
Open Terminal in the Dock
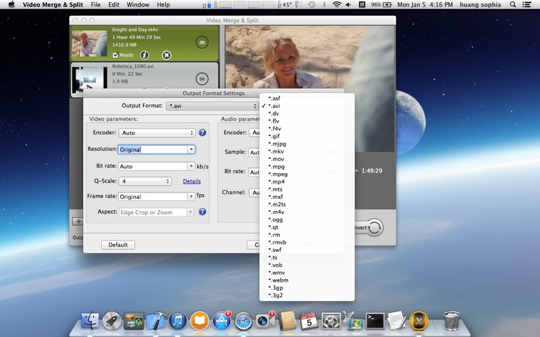(375, 321)
